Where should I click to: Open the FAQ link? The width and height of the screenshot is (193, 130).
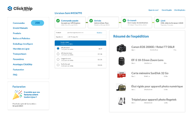coord(15,74)
